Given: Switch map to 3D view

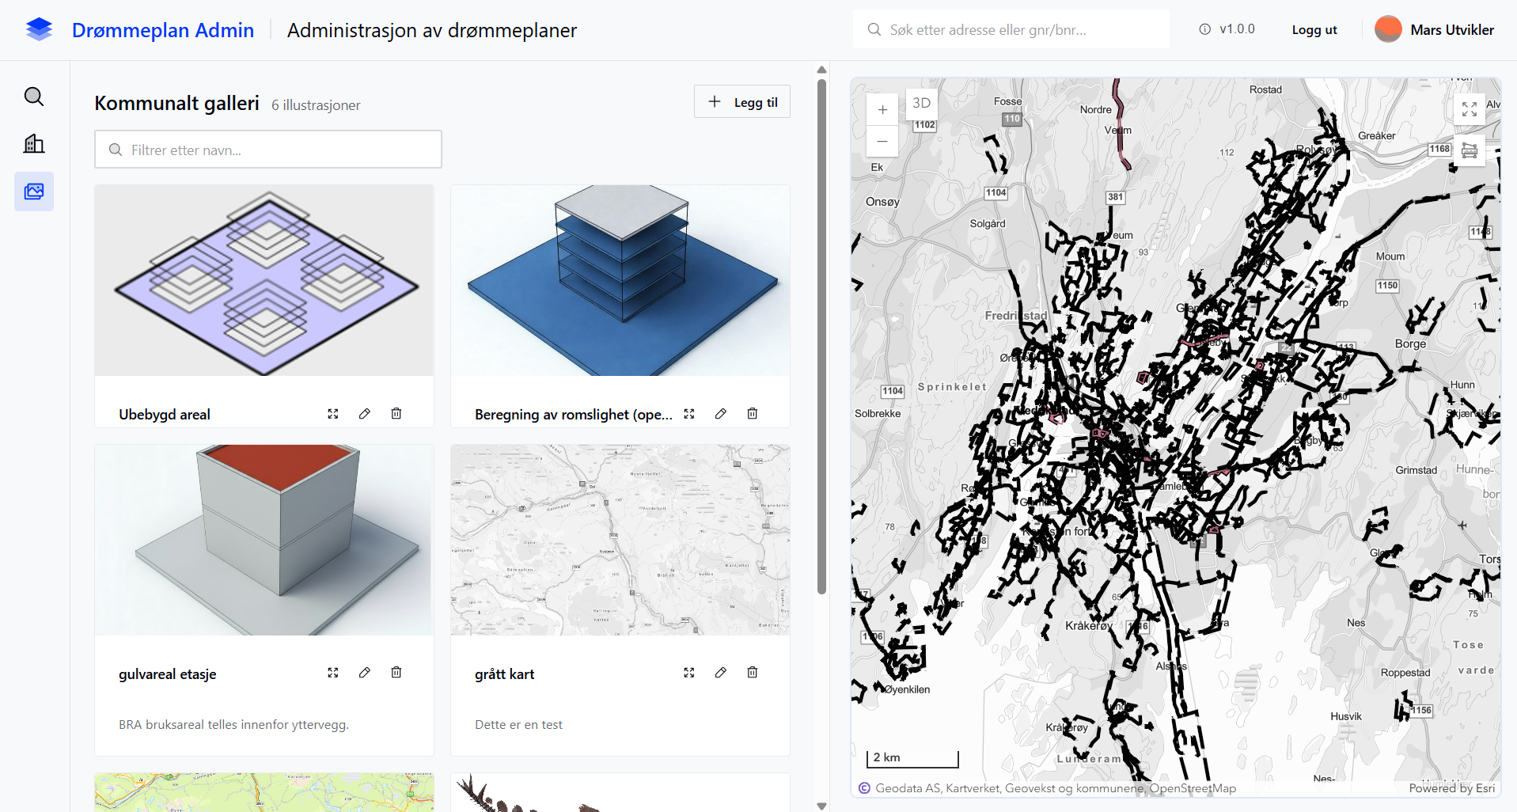Looking at the screenshot, I should (921, 103).
